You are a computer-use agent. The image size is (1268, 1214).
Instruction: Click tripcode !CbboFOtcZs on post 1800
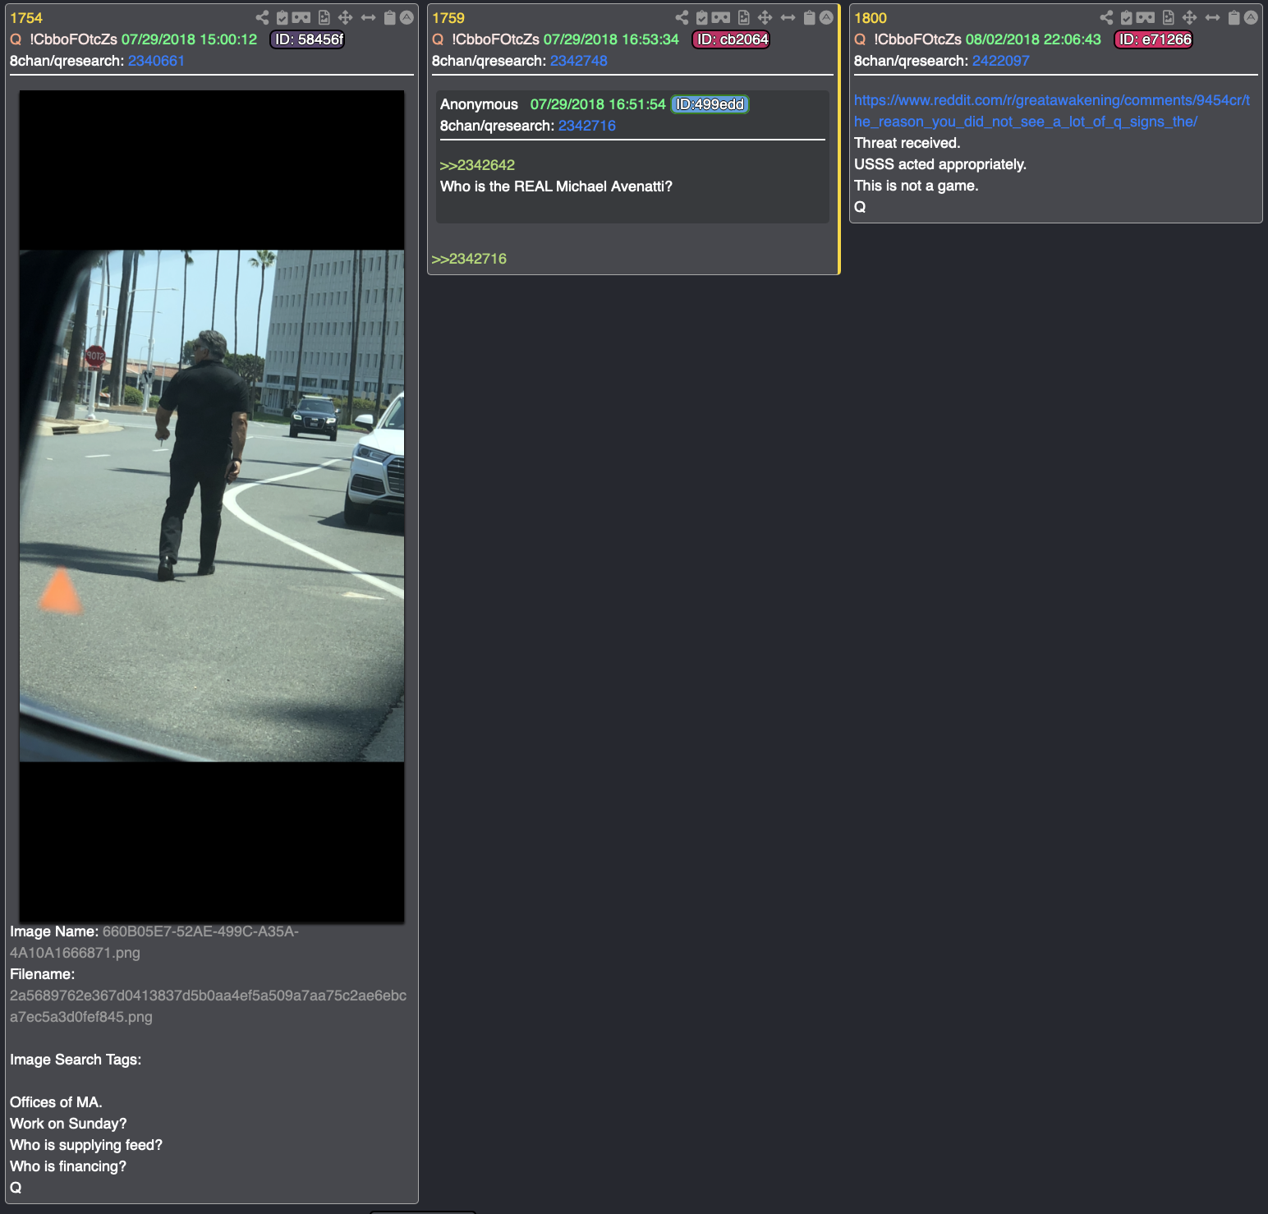(917, 39)
